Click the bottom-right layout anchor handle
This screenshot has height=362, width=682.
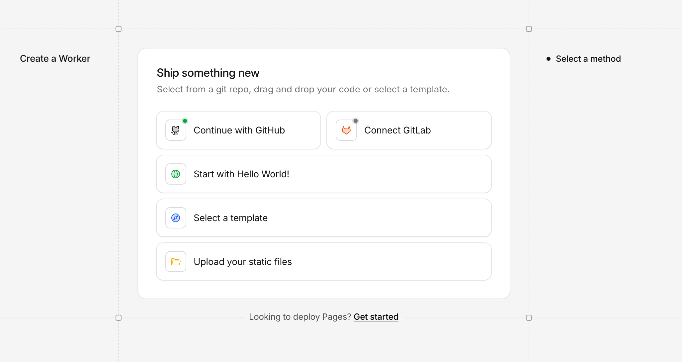(529, 318)
